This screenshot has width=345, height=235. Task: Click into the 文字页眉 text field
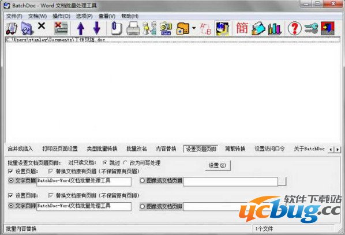pyautogui.click(x=84, y=181)
